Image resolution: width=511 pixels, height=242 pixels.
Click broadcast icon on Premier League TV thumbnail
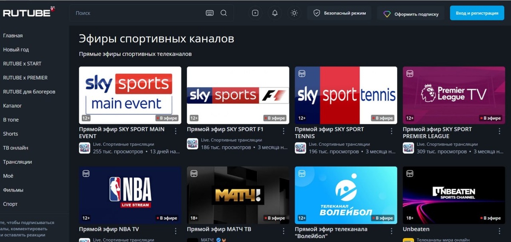410,74
